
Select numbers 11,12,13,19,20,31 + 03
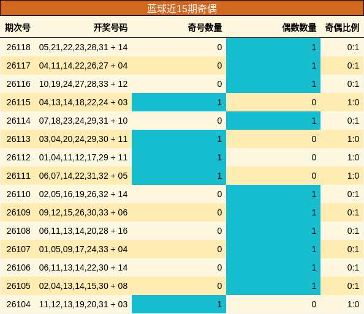click(x=83, y=304)
